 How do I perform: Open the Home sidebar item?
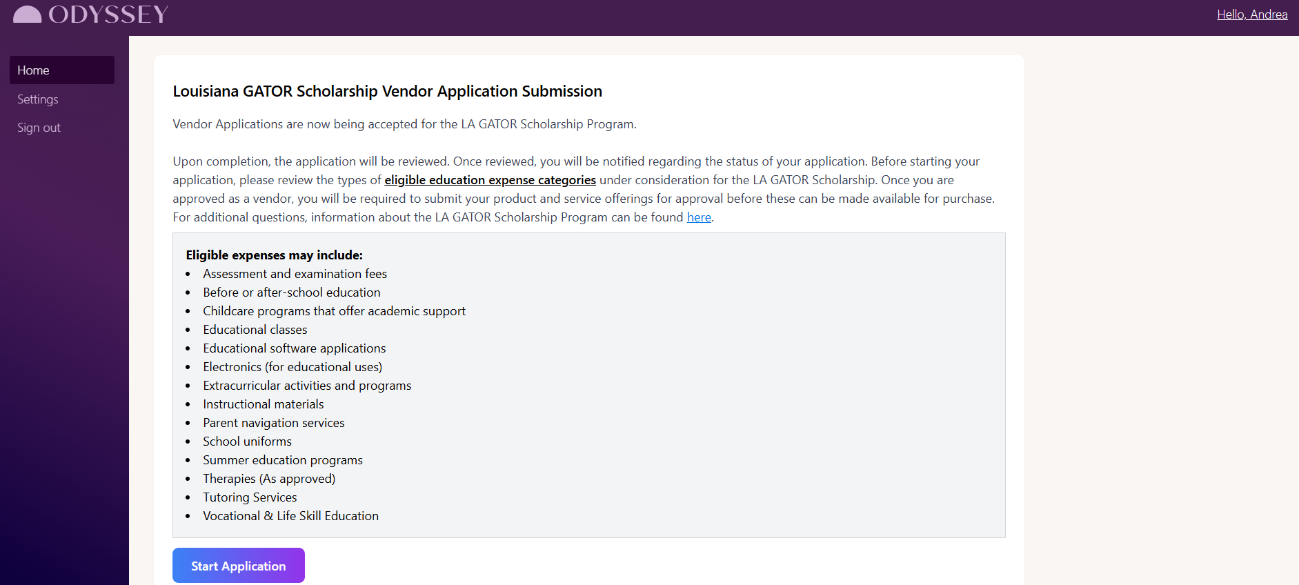coord(62,70)
